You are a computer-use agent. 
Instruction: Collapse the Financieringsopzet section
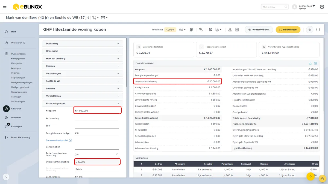click(x=83, y=104)
